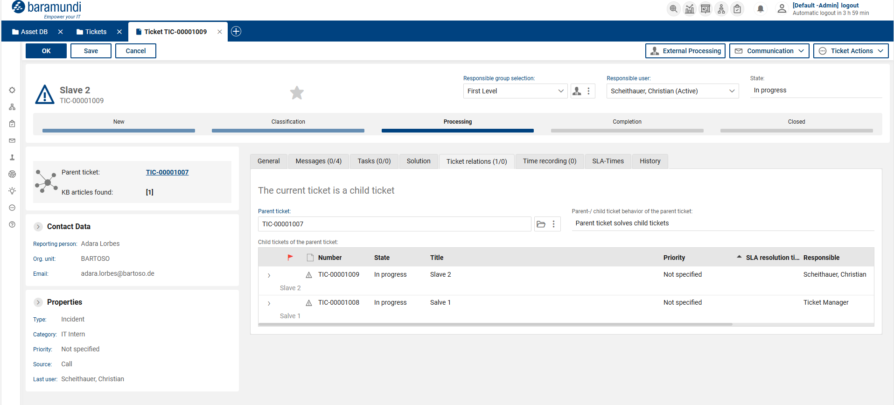Click the presentation dashboard icon in header
This screenshot has width=894, height=405.
(x=705, y=9)
